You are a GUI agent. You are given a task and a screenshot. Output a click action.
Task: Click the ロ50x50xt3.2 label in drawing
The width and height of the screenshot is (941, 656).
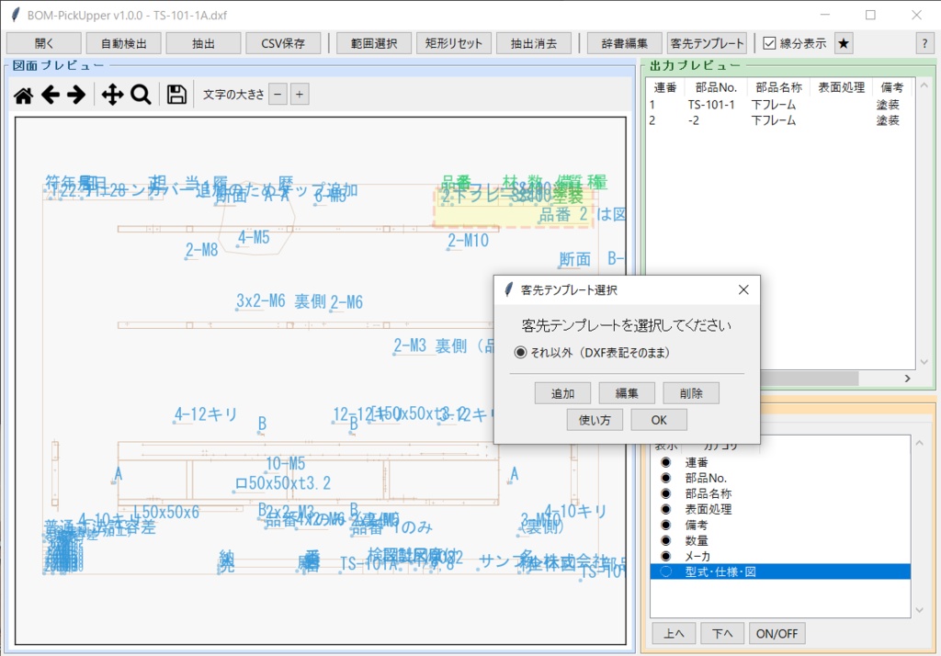283,483
